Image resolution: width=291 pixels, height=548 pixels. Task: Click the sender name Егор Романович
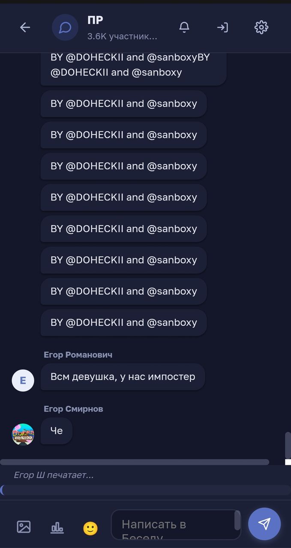[x=78, y=355]
